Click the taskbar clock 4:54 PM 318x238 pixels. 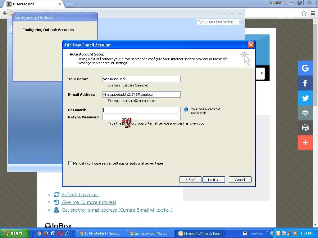click(306, 234)
